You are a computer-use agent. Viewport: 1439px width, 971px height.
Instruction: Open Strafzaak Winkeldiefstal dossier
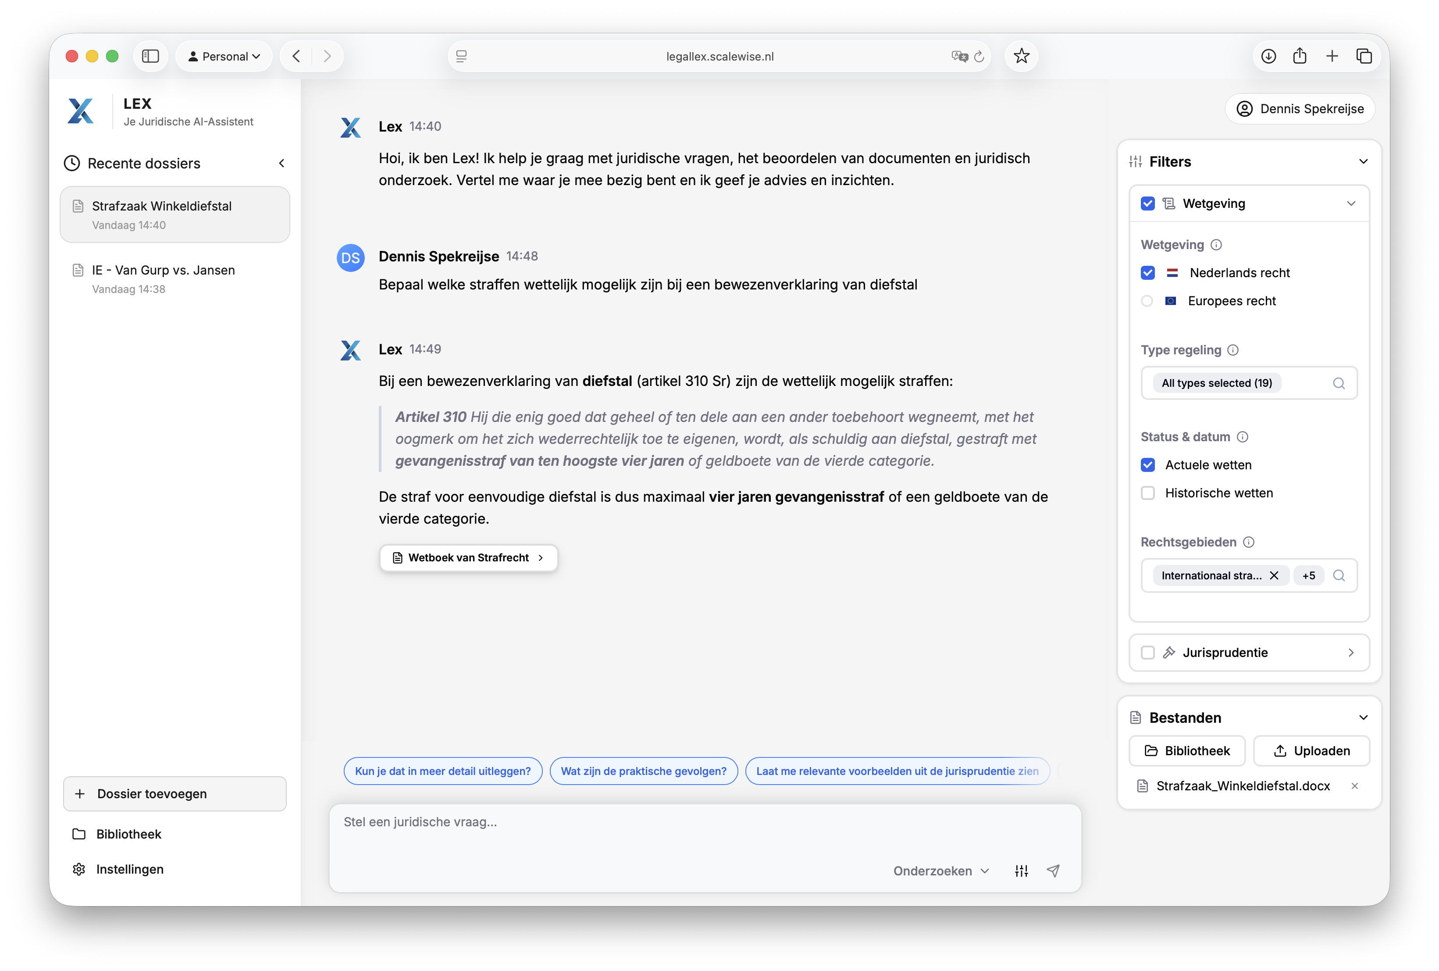[x=175, y=214]
